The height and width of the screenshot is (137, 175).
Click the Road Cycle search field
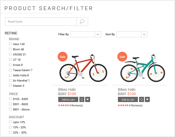(41, 22)
